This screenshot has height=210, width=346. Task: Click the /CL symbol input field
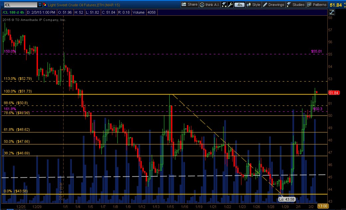click(x=20, y=5)
